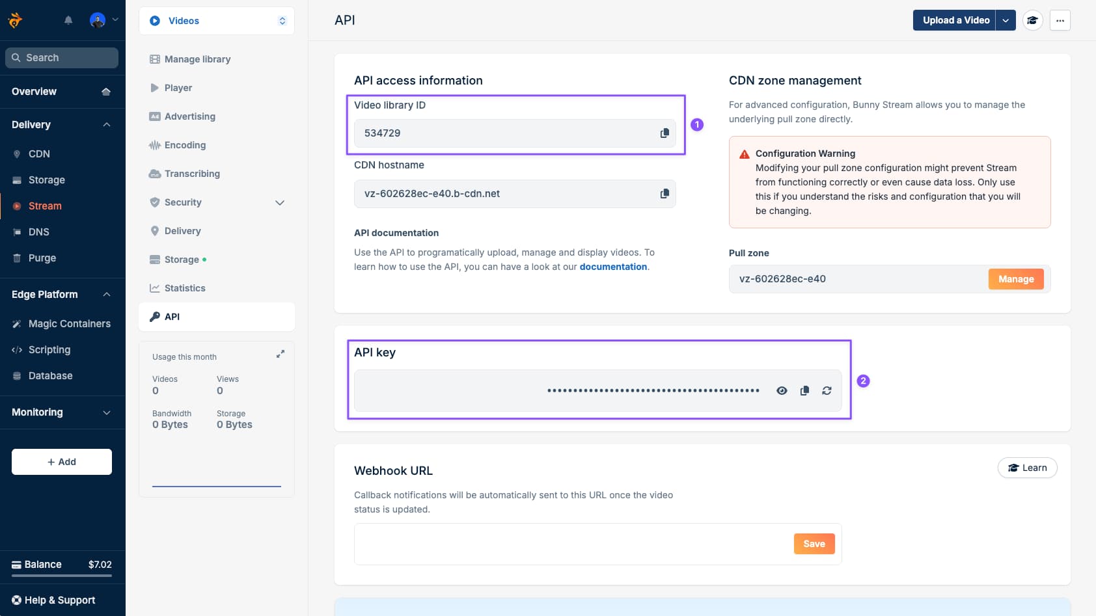The width and height of the screenshot is (1096, 616).
Task: Expand the Security section
Action: point(280,202)
